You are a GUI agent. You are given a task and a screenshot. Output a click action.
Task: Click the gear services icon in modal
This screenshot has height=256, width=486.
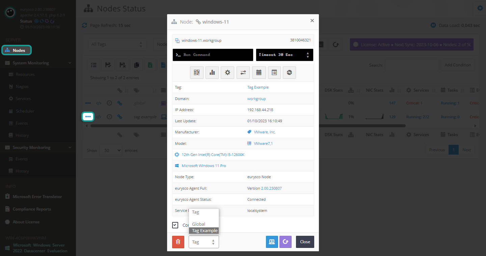coord(227,72)
